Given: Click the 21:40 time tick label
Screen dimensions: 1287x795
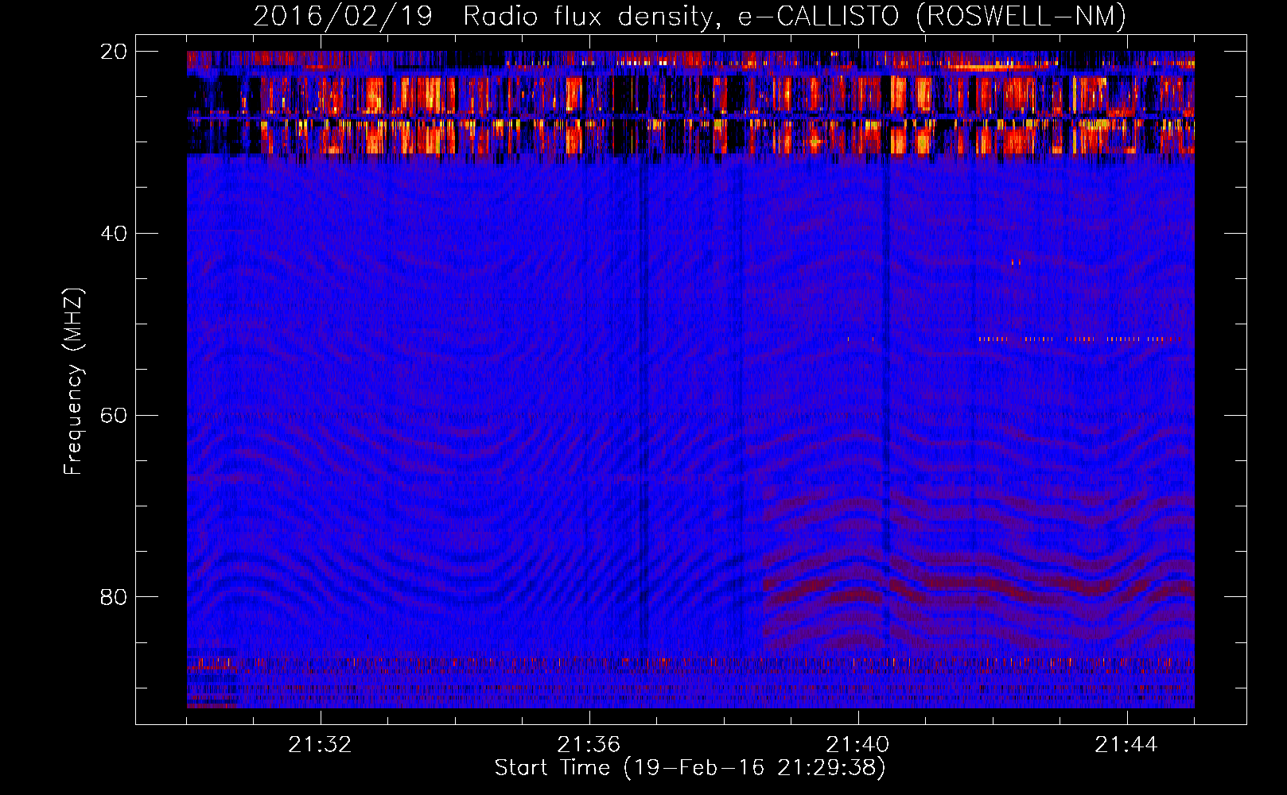Looking at the screenshot, I should [857, 745].
